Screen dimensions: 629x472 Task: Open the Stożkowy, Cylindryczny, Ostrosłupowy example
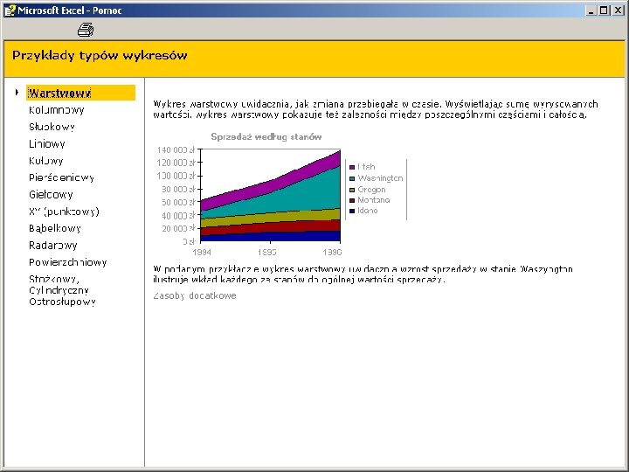coord(62,290)
